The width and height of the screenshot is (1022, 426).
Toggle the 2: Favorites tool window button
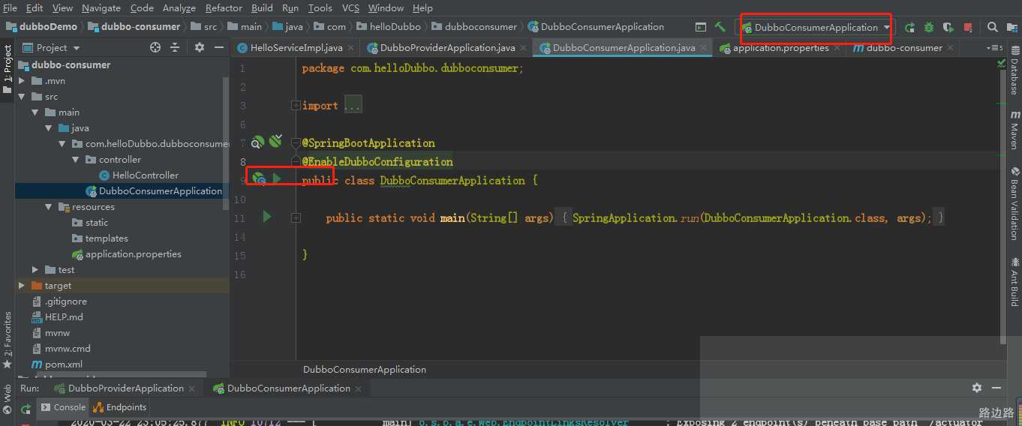coord(8,340)
